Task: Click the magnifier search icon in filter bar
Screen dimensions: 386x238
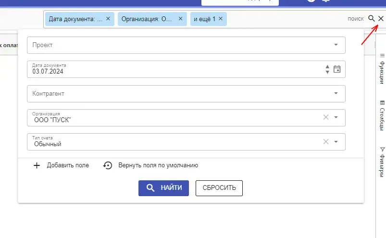Action: click(x=372, y=18)
